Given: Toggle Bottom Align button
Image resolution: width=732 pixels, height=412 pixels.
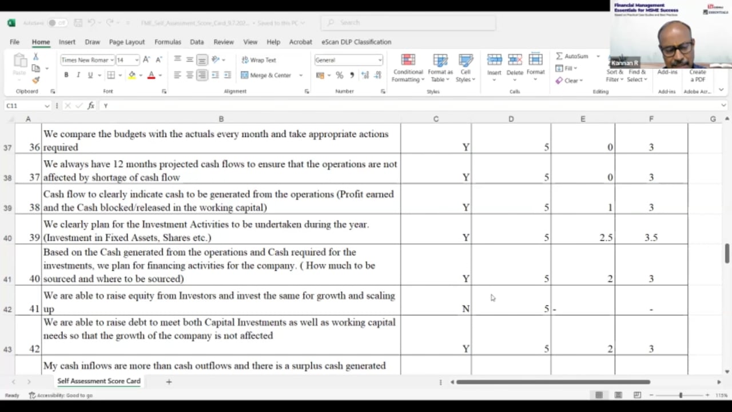Looking at the screenshot, I should [x=202, y=60].
